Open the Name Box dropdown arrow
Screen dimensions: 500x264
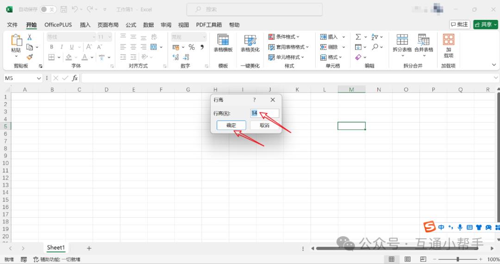click(x=38, y=78)
